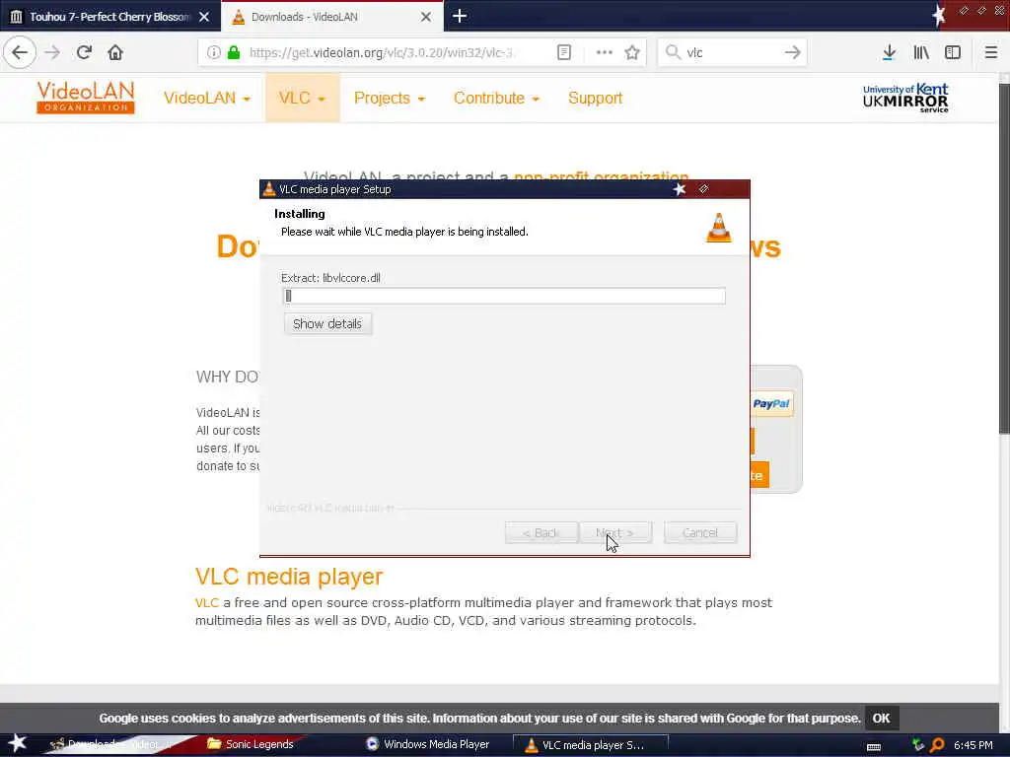1010x757 pixels.
Task: Click the search magnifier icon
Action: (673, 52)
